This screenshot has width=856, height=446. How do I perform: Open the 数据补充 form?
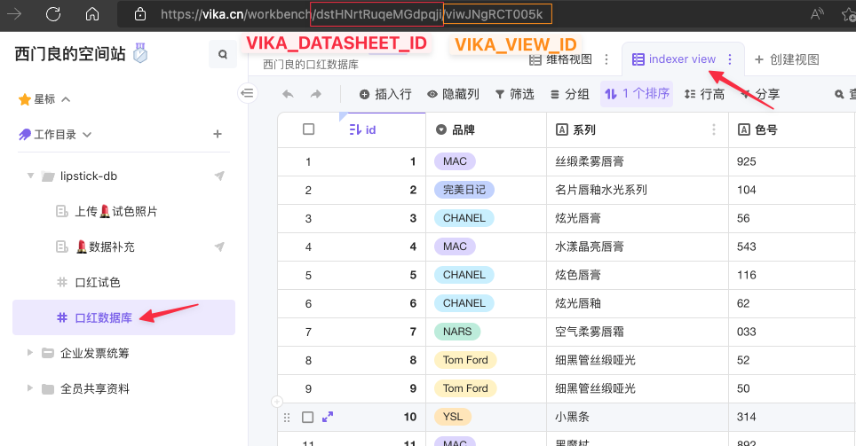point(105,247)
